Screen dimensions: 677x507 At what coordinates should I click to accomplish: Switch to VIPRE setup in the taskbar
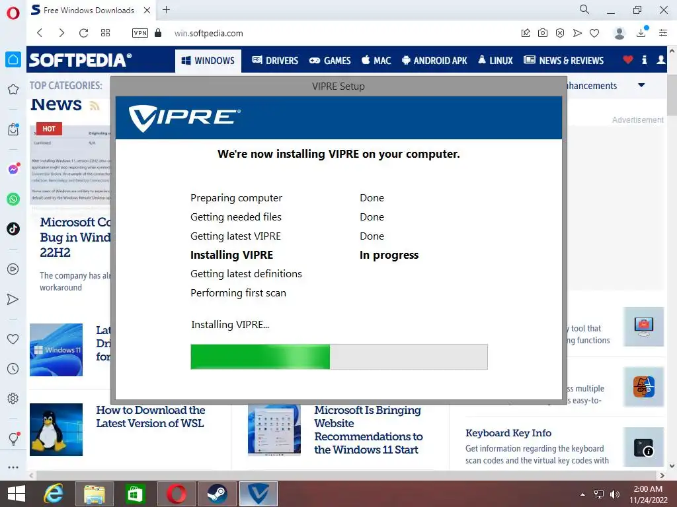259,494
